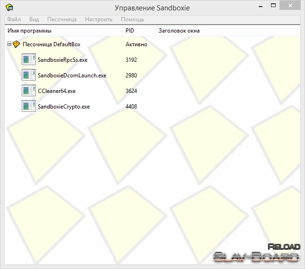Close the Управление Sandboxie window

tap(290, 6)
